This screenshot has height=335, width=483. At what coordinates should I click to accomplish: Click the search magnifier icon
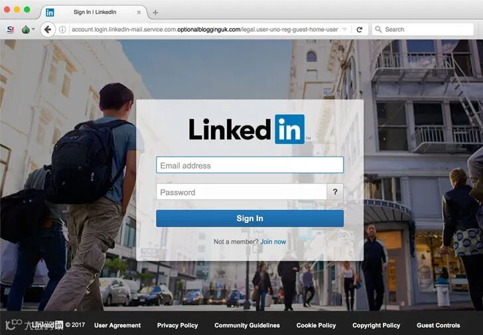tap(378, 29)
